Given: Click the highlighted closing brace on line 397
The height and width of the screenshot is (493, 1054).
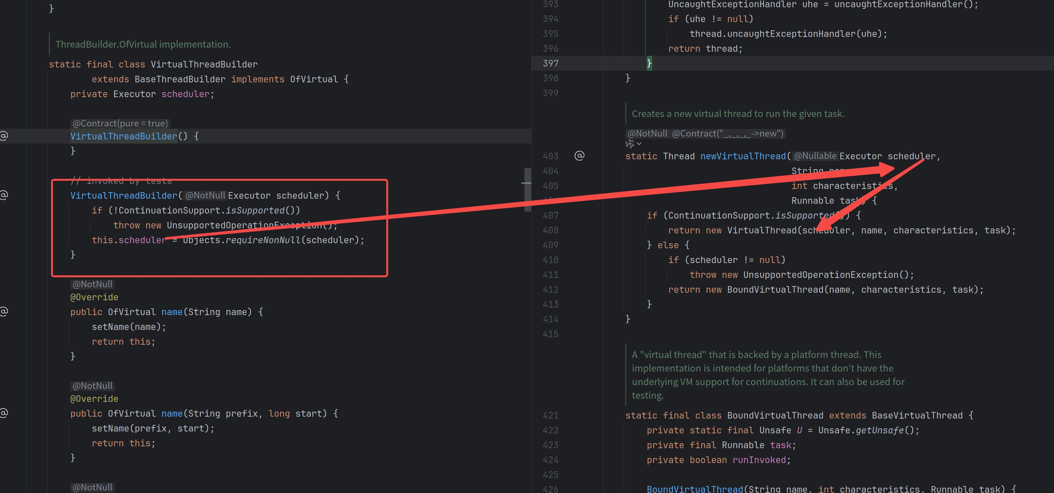Looking at the screenshot, I should click(649, 63).
